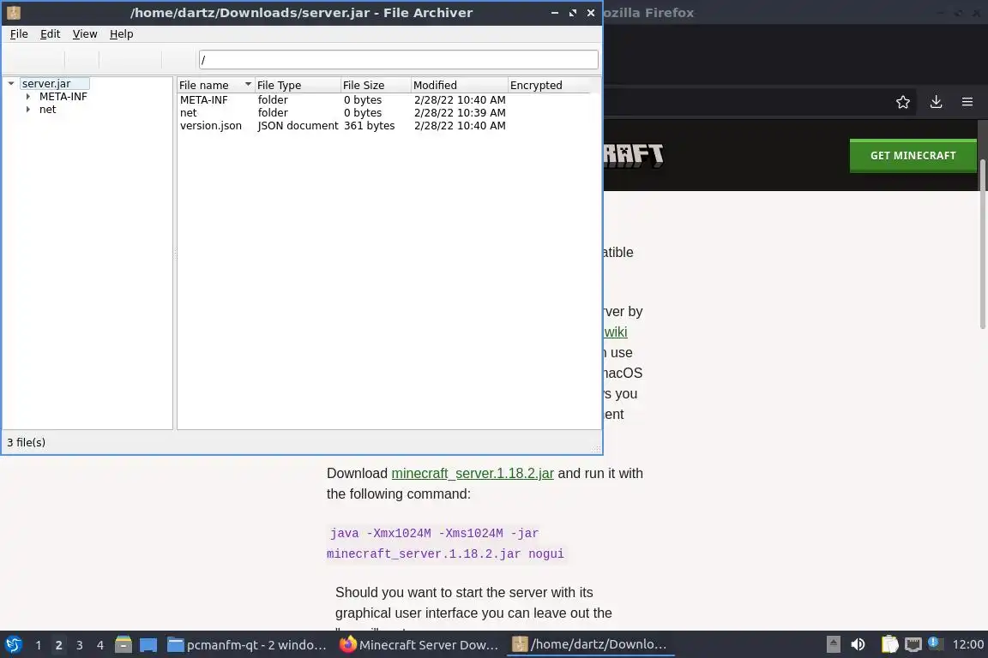Select net folder in the left tree
Viewport: 988px width, 658px height.
(x=47, y=109)
